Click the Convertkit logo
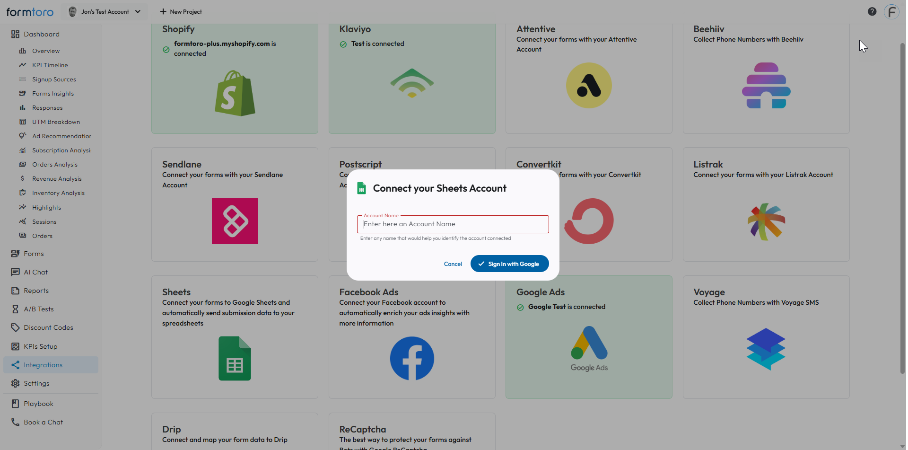The width and height of the screenshot is (908, 450). (589, 221)
